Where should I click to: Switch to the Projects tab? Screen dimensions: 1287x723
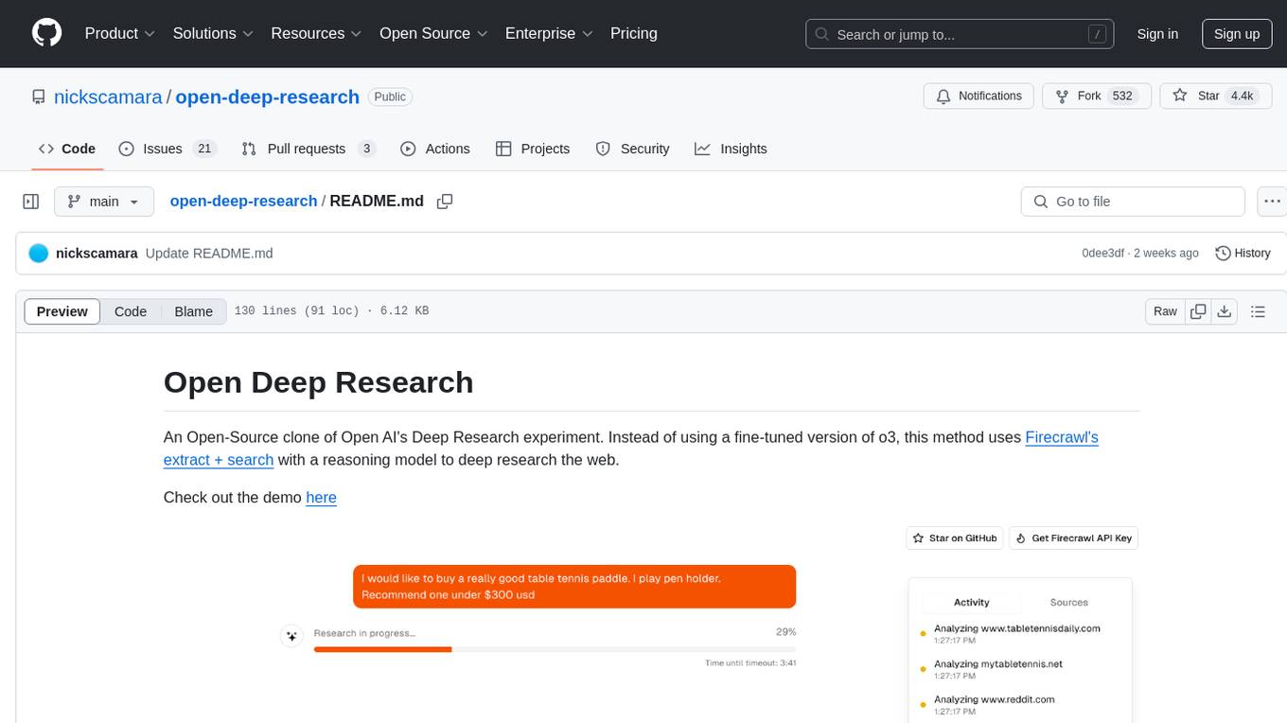click(533, 149)
